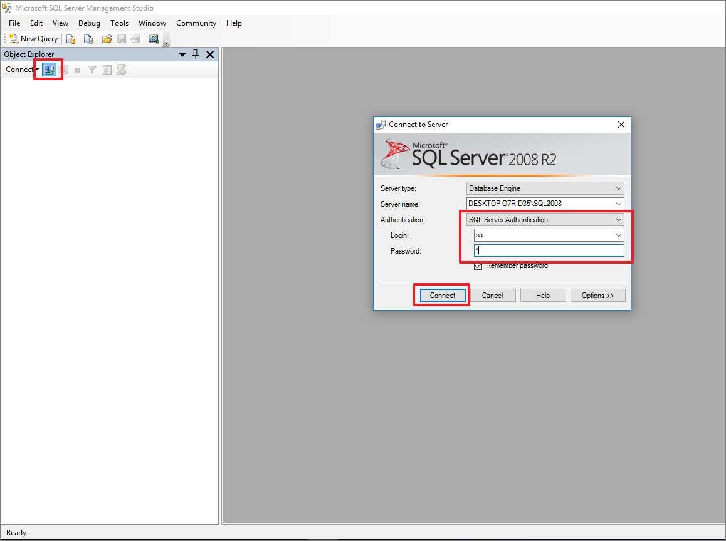The height and width of the screenshot is (541, 726).
Task: Click the Print icon in toolbar
Action: (x=135, y=39)
